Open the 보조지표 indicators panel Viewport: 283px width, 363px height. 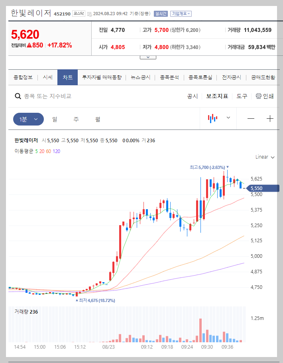click(x=217, y=96)
